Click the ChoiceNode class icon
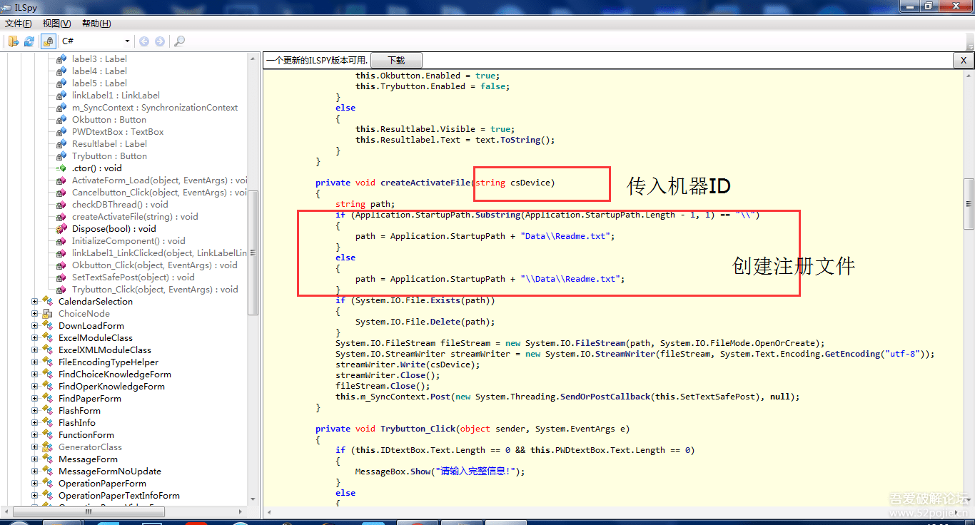The width and height of the screenshot is (975, 525). (48, 314)
